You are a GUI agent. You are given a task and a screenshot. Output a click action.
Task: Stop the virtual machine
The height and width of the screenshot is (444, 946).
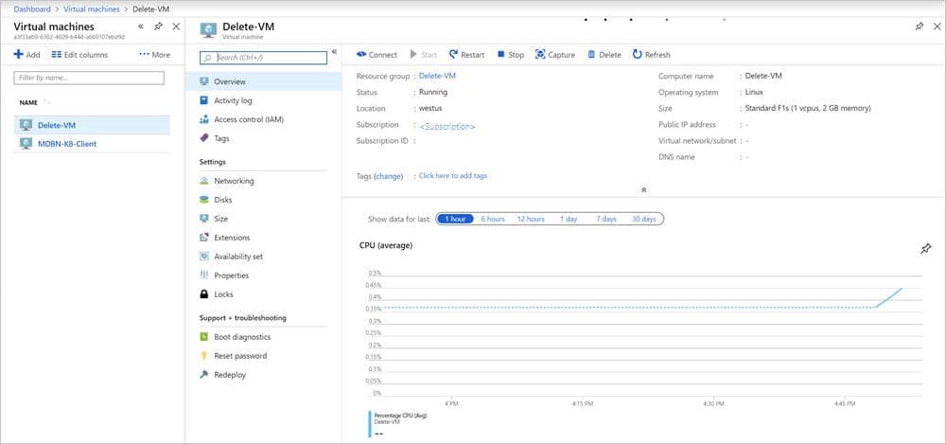(x=511, y=54)
